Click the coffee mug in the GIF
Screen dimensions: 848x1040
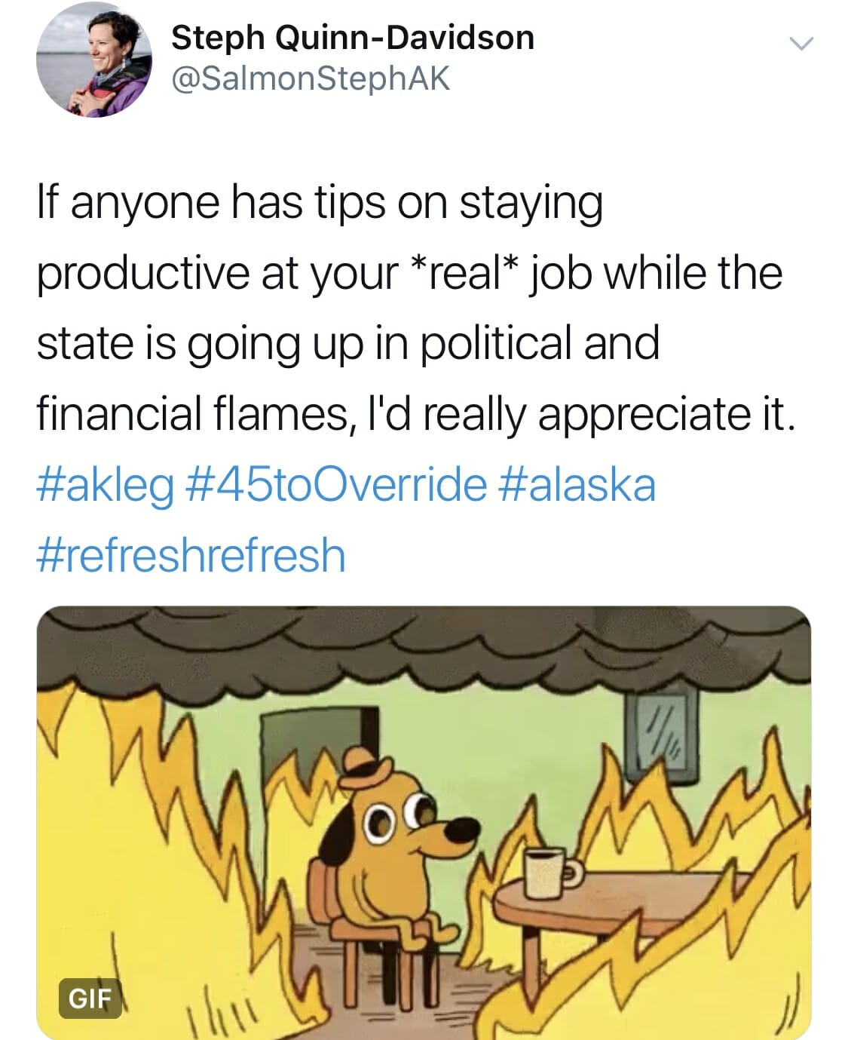549,873
